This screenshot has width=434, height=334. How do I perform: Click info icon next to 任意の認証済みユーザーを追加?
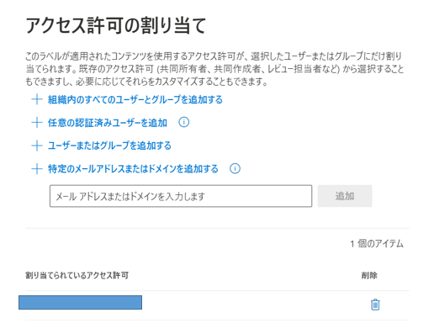point(184,122)
